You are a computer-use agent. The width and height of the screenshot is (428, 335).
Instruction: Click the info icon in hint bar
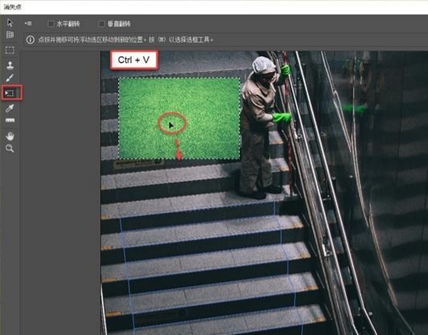click(x=31, y=40)
